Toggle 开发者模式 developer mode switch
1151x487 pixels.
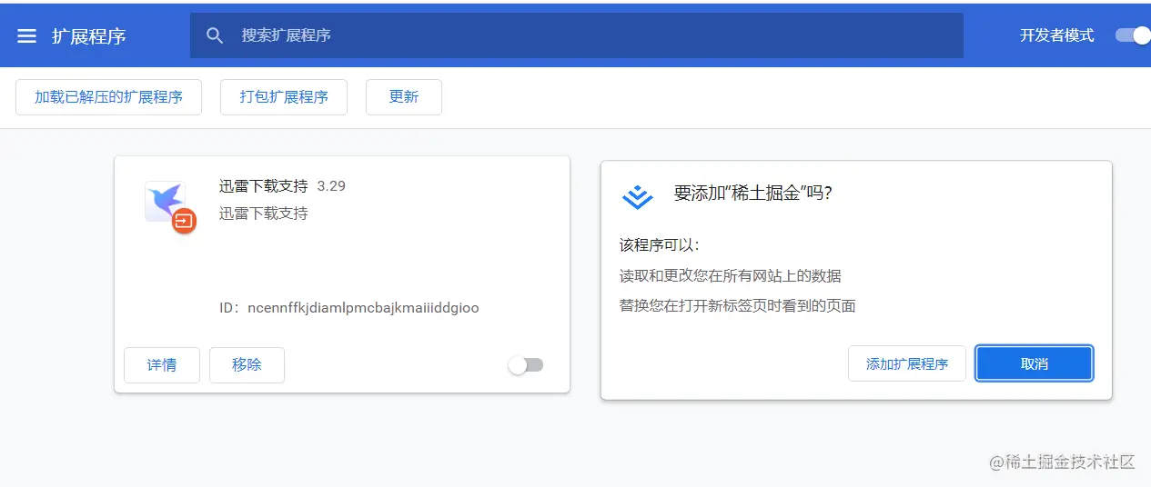coord(1133,35)
